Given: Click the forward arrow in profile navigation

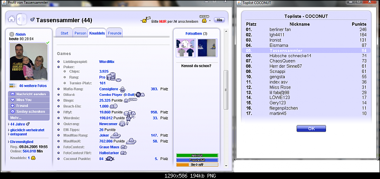Looking at the screenshot, I should [24, 19].
